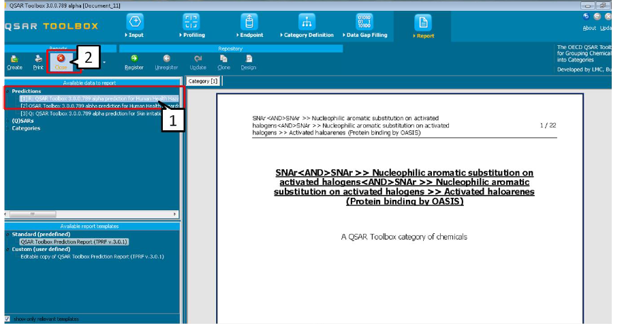Open the dropdown arrow next to Close

tap(104, 63)
